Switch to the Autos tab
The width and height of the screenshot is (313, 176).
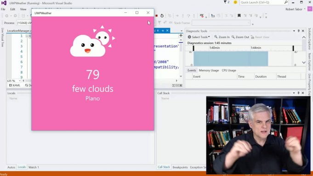pyautogui.click(x=11, y=167)
